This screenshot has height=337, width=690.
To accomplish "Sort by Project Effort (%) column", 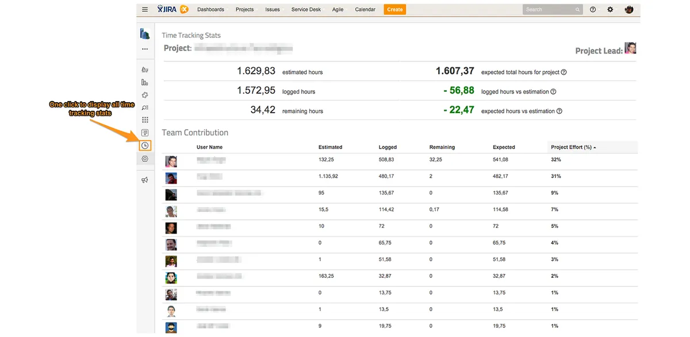I will pyautogui.click(x=573, y=148).
